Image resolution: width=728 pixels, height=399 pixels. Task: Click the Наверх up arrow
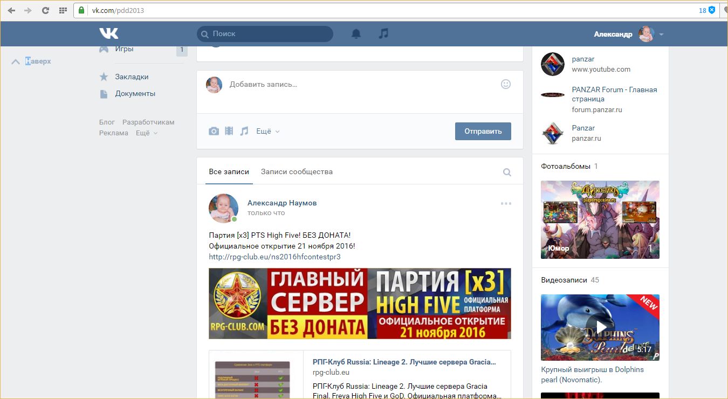click(x=16, y=62)
